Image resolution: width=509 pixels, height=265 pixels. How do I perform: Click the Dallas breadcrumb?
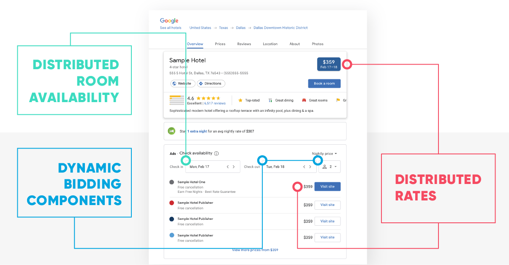pyautogui.click(x=241, y=28)
